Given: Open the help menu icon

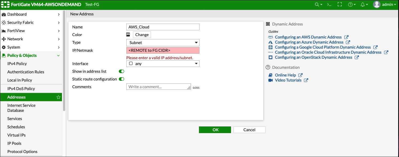Looking at the screenshot, I should 351,5.
